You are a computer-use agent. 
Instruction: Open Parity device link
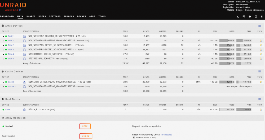coord(11,36)
